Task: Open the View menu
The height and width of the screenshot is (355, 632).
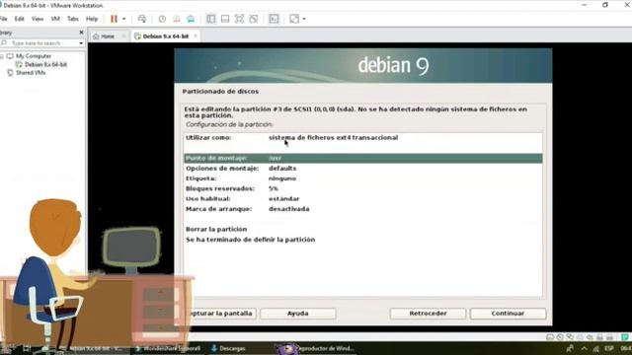Action: 38,19
